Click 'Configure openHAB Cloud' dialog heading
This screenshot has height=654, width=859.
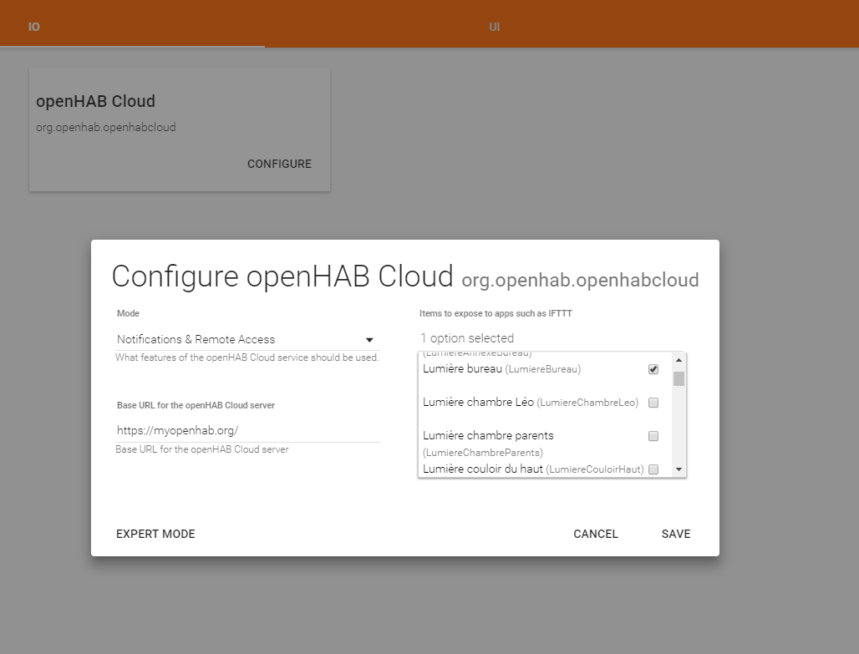(282, 276)
